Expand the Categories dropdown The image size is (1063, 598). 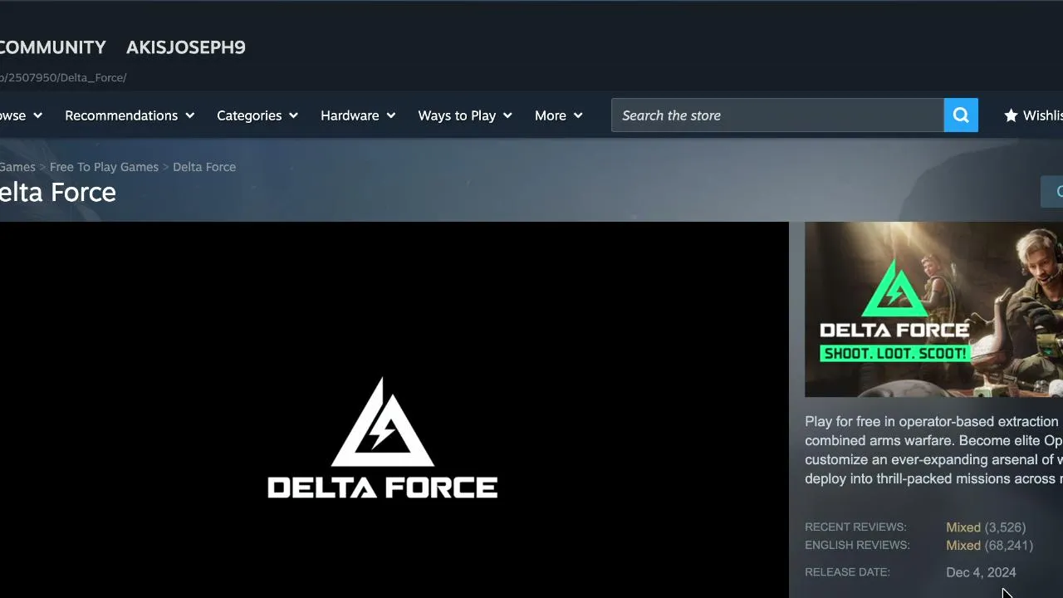point(257,115)
